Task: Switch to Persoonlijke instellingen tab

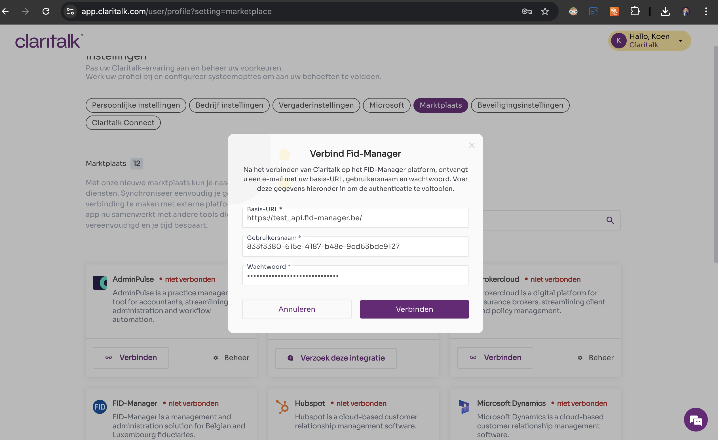Action: point(136,105)
